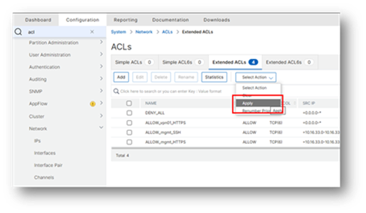Check the ALLOW_mgmt_HTTPS row checkbox
Viewport: 366px width, 213px height.
(129, 142)
